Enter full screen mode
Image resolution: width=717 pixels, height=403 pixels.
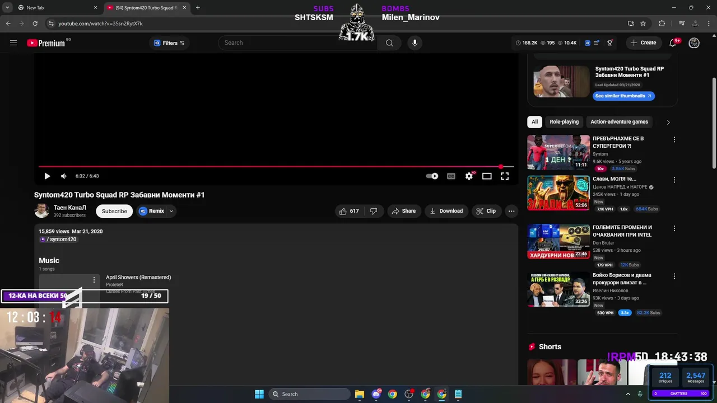click(505, 176)
